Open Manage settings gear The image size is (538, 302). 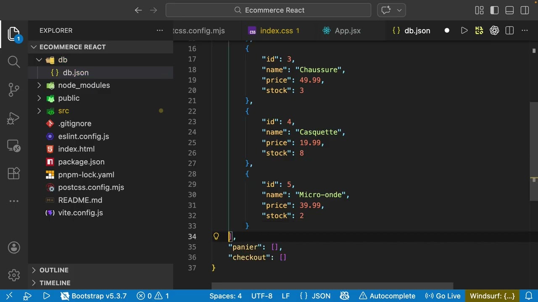point(14,275)
